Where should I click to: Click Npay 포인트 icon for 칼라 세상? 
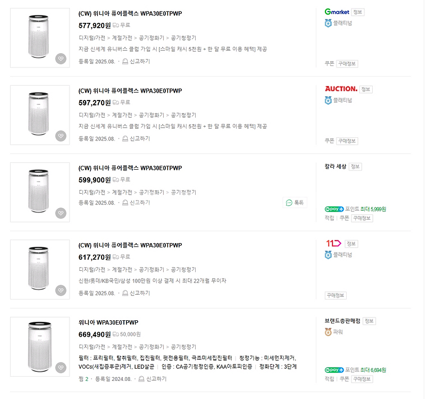(x=334, y=209)
